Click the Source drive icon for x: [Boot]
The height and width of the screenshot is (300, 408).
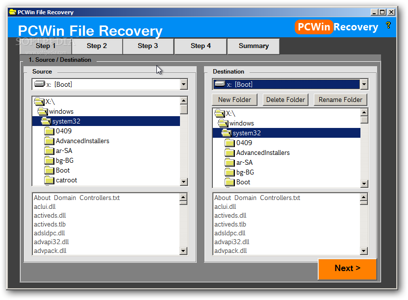[x=40, y=84]
